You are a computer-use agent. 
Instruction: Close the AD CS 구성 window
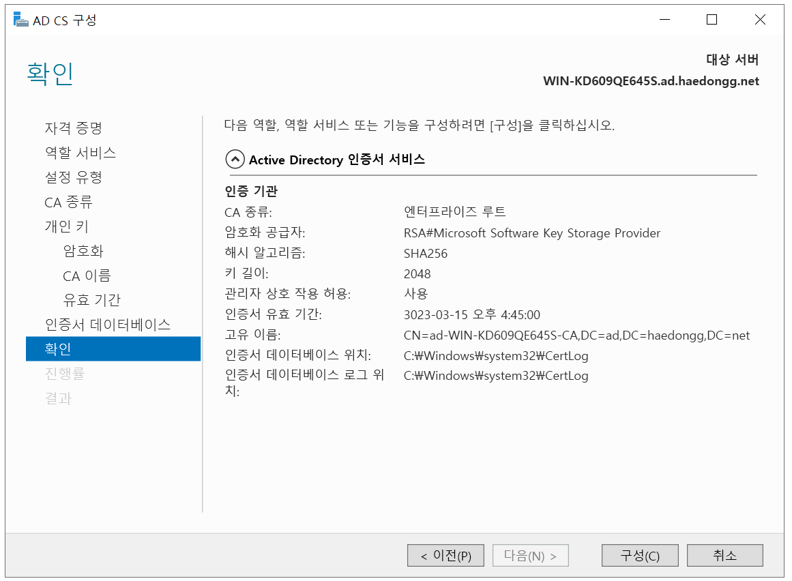click(x=760, y=20)
